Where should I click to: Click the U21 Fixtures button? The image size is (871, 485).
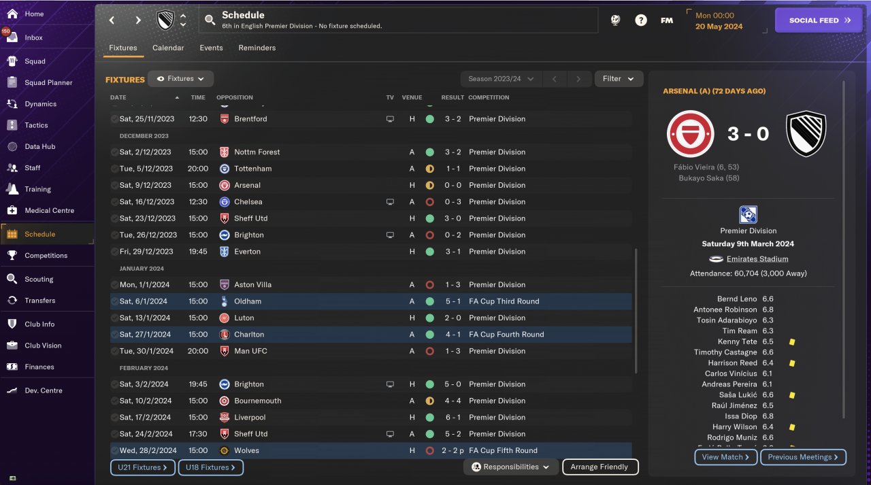point(143,467)
